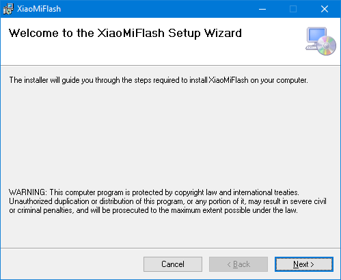
Task: Click the criminal penalties line of text
Action: (x=153, y=210)
